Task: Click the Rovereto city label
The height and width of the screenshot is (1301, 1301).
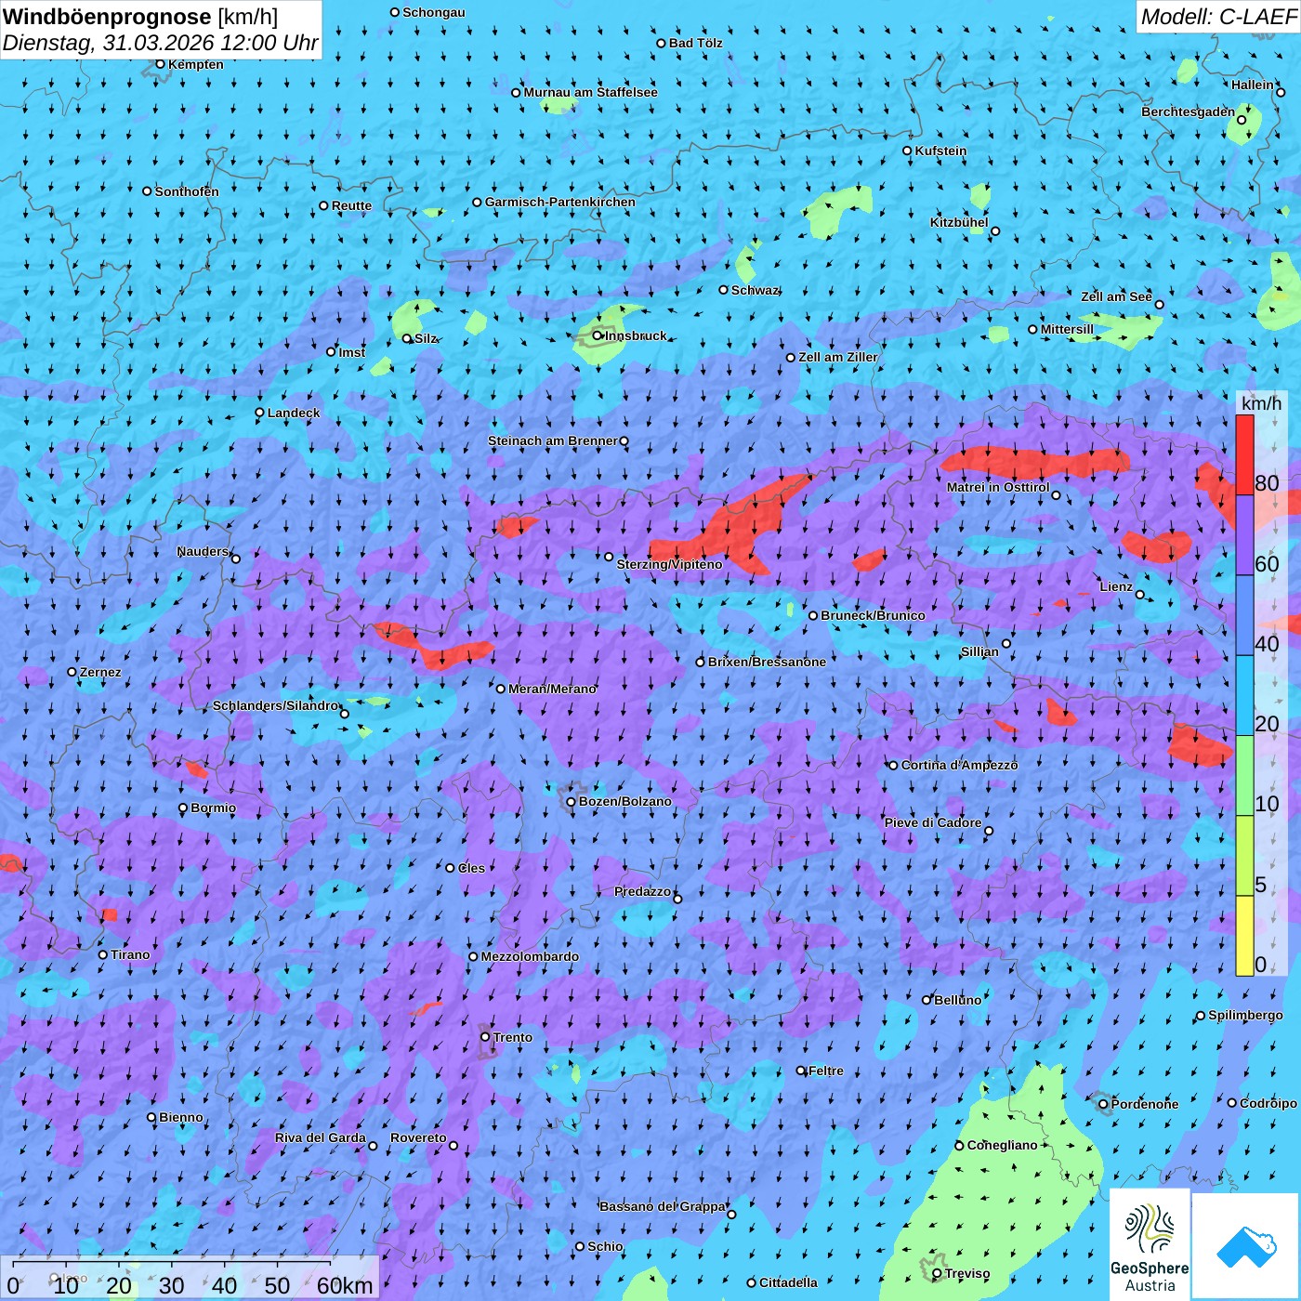Action: pos(418,1137)
